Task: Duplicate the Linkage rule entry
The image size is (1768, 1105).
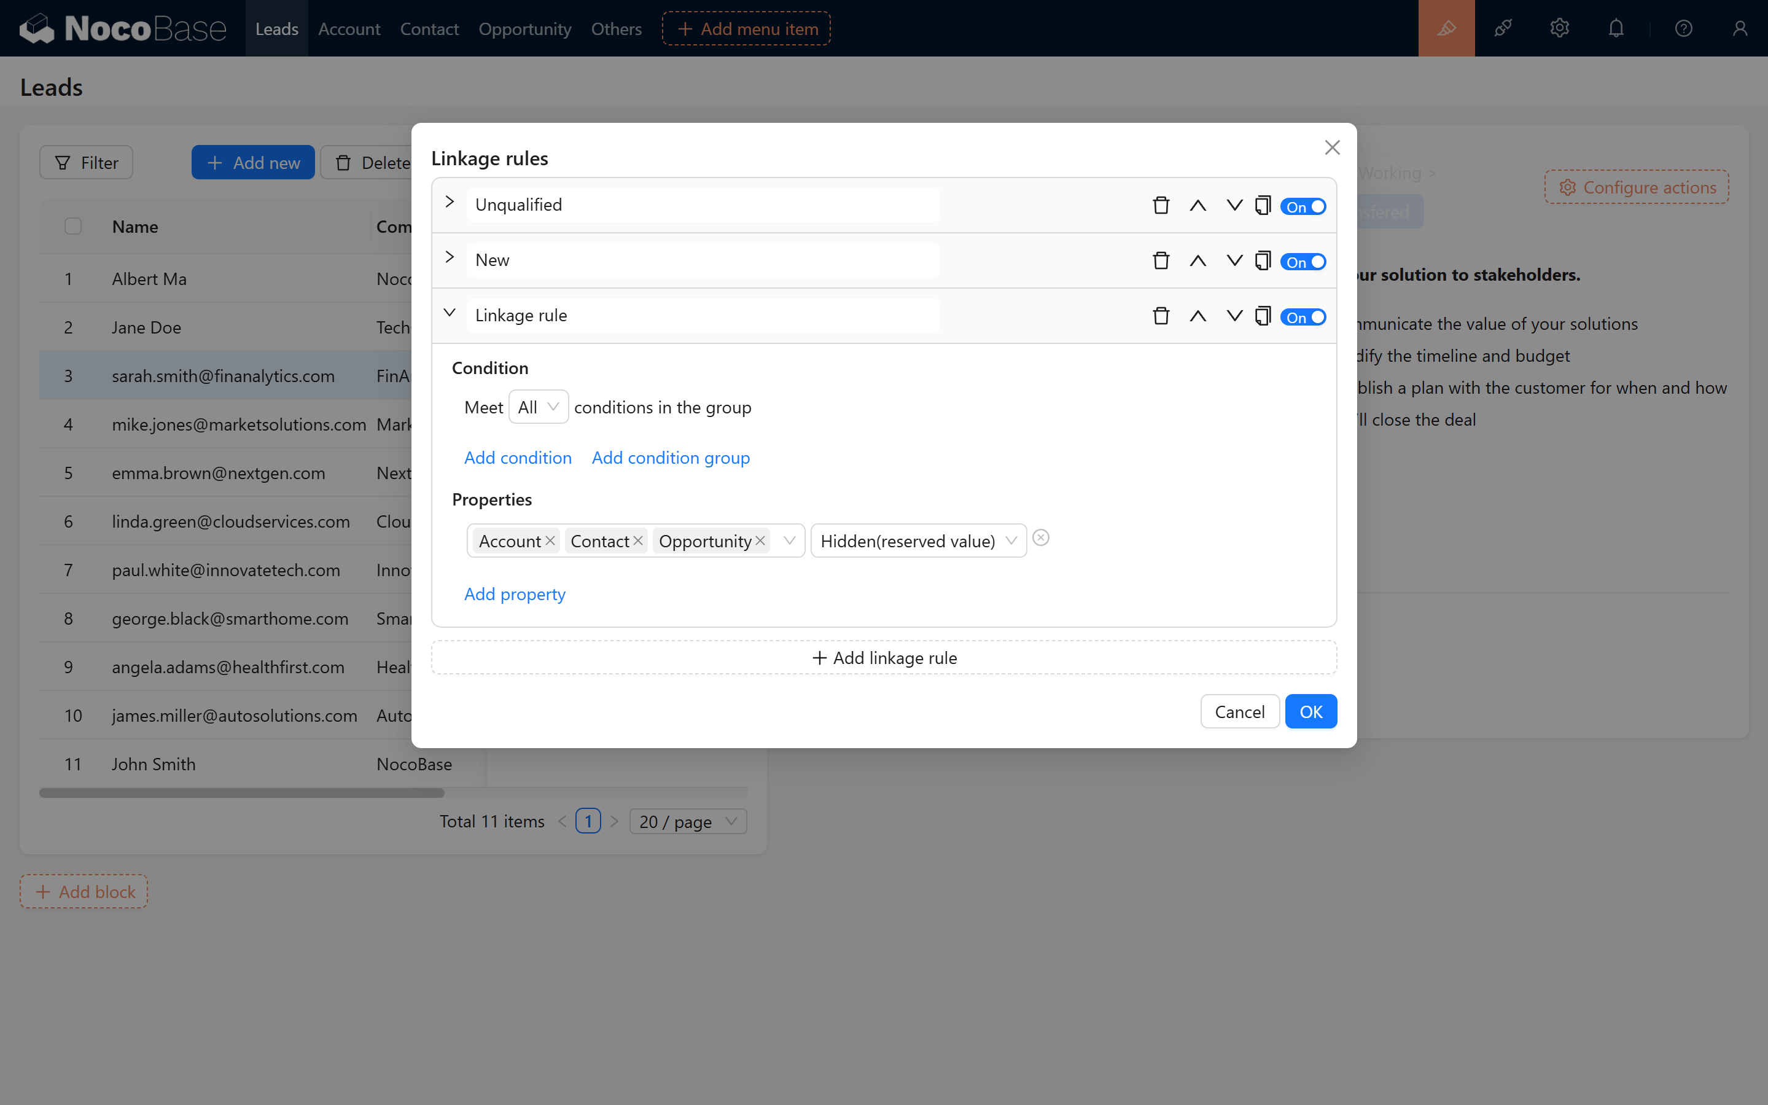Action: (1263, 316)
